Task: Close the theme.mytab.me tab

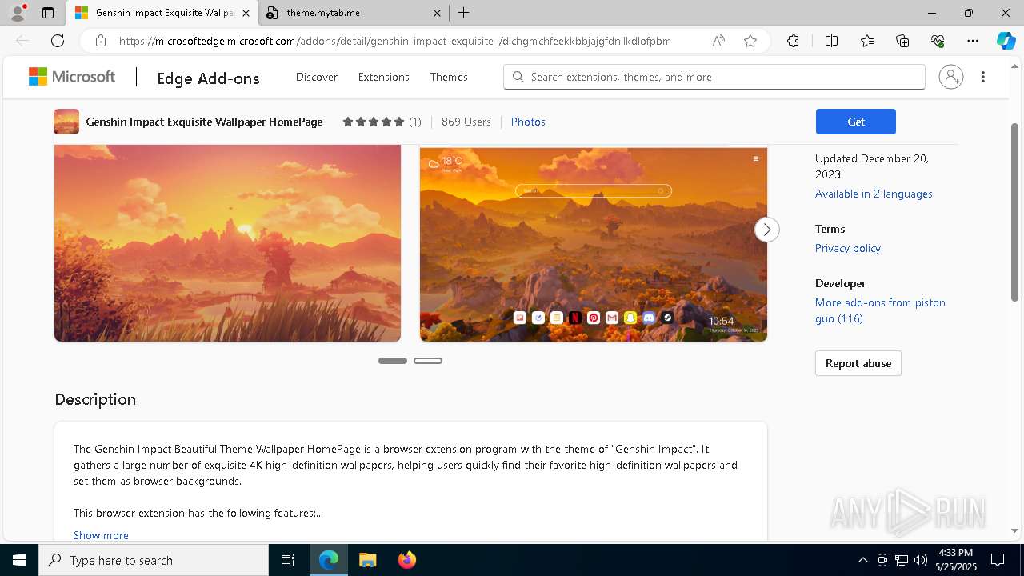Action: click(437, 13)
